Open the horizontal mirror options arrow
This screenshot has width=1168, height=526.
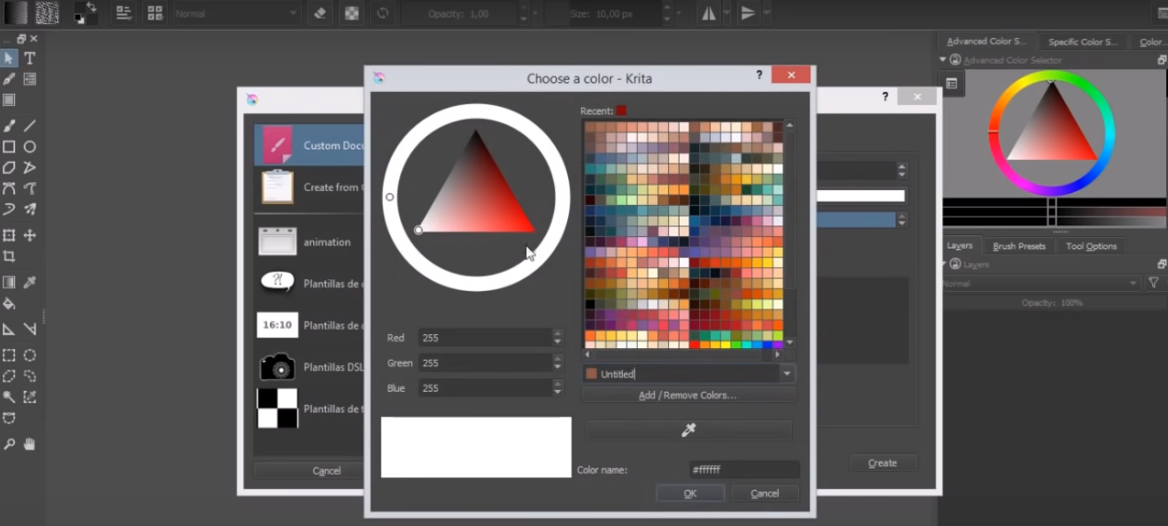point(727,13)
